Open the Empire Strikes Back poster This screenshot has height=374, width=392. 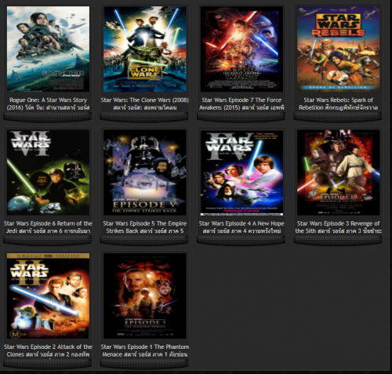coord(145,172)
